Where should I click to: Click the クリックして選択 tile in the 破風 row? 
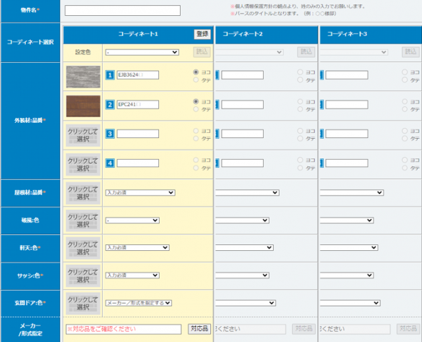pos(83,221)
